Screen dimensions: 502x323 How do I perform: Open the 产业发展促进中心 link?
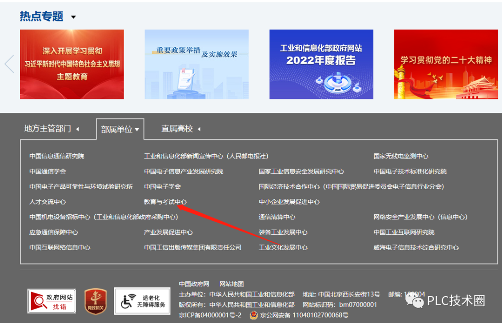click(168, 232)
